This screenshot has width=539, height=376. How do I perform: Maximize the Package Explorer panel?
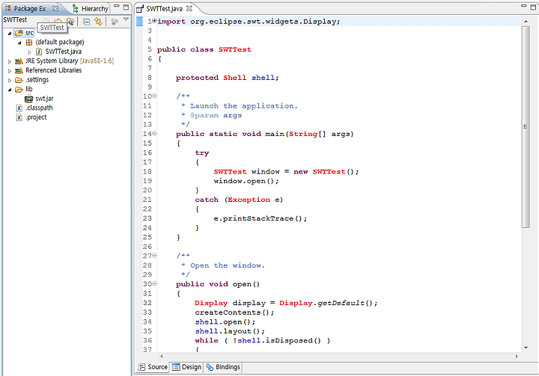point(126,7)
